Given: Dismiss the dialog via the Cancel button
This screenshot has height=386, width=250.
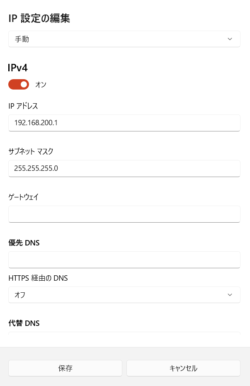Looking at the screenshot, I should [183, 368].
